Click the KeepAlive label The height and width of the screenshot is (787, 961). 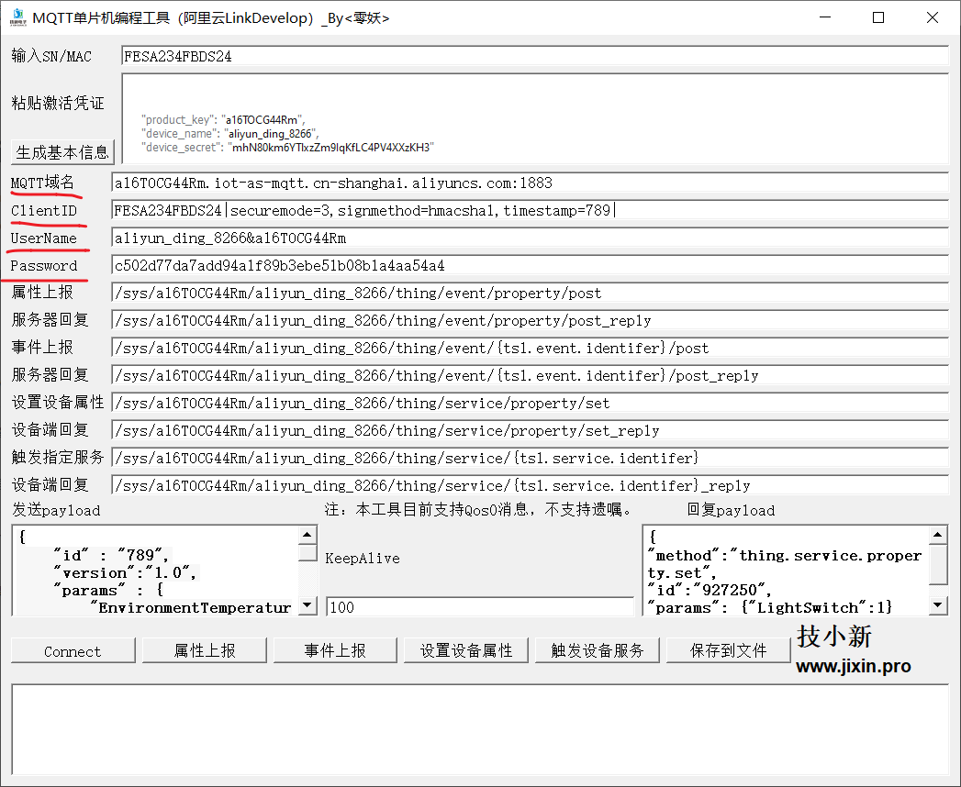[363, 559]
